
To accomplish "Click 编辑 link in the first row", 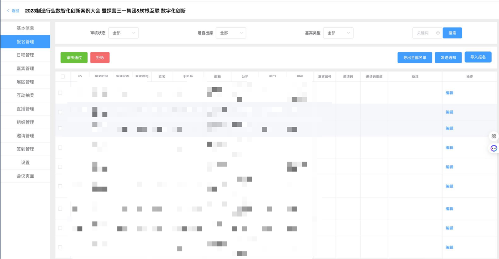I will [449, 93].
